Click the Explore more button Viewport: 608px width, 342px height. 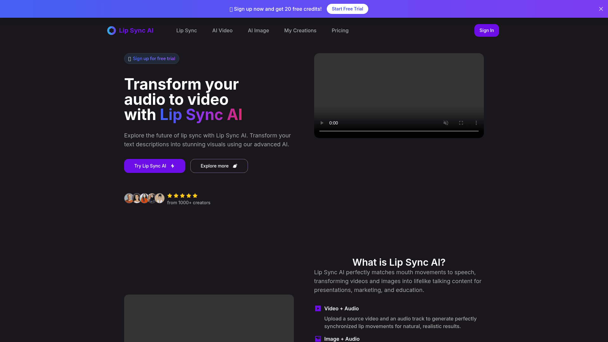pyautogui.click(x=219, y=166)
